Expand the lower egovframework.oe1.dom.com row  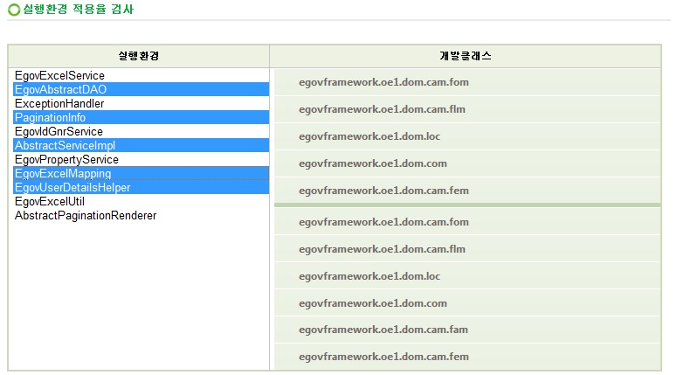[x=372, y=303]
